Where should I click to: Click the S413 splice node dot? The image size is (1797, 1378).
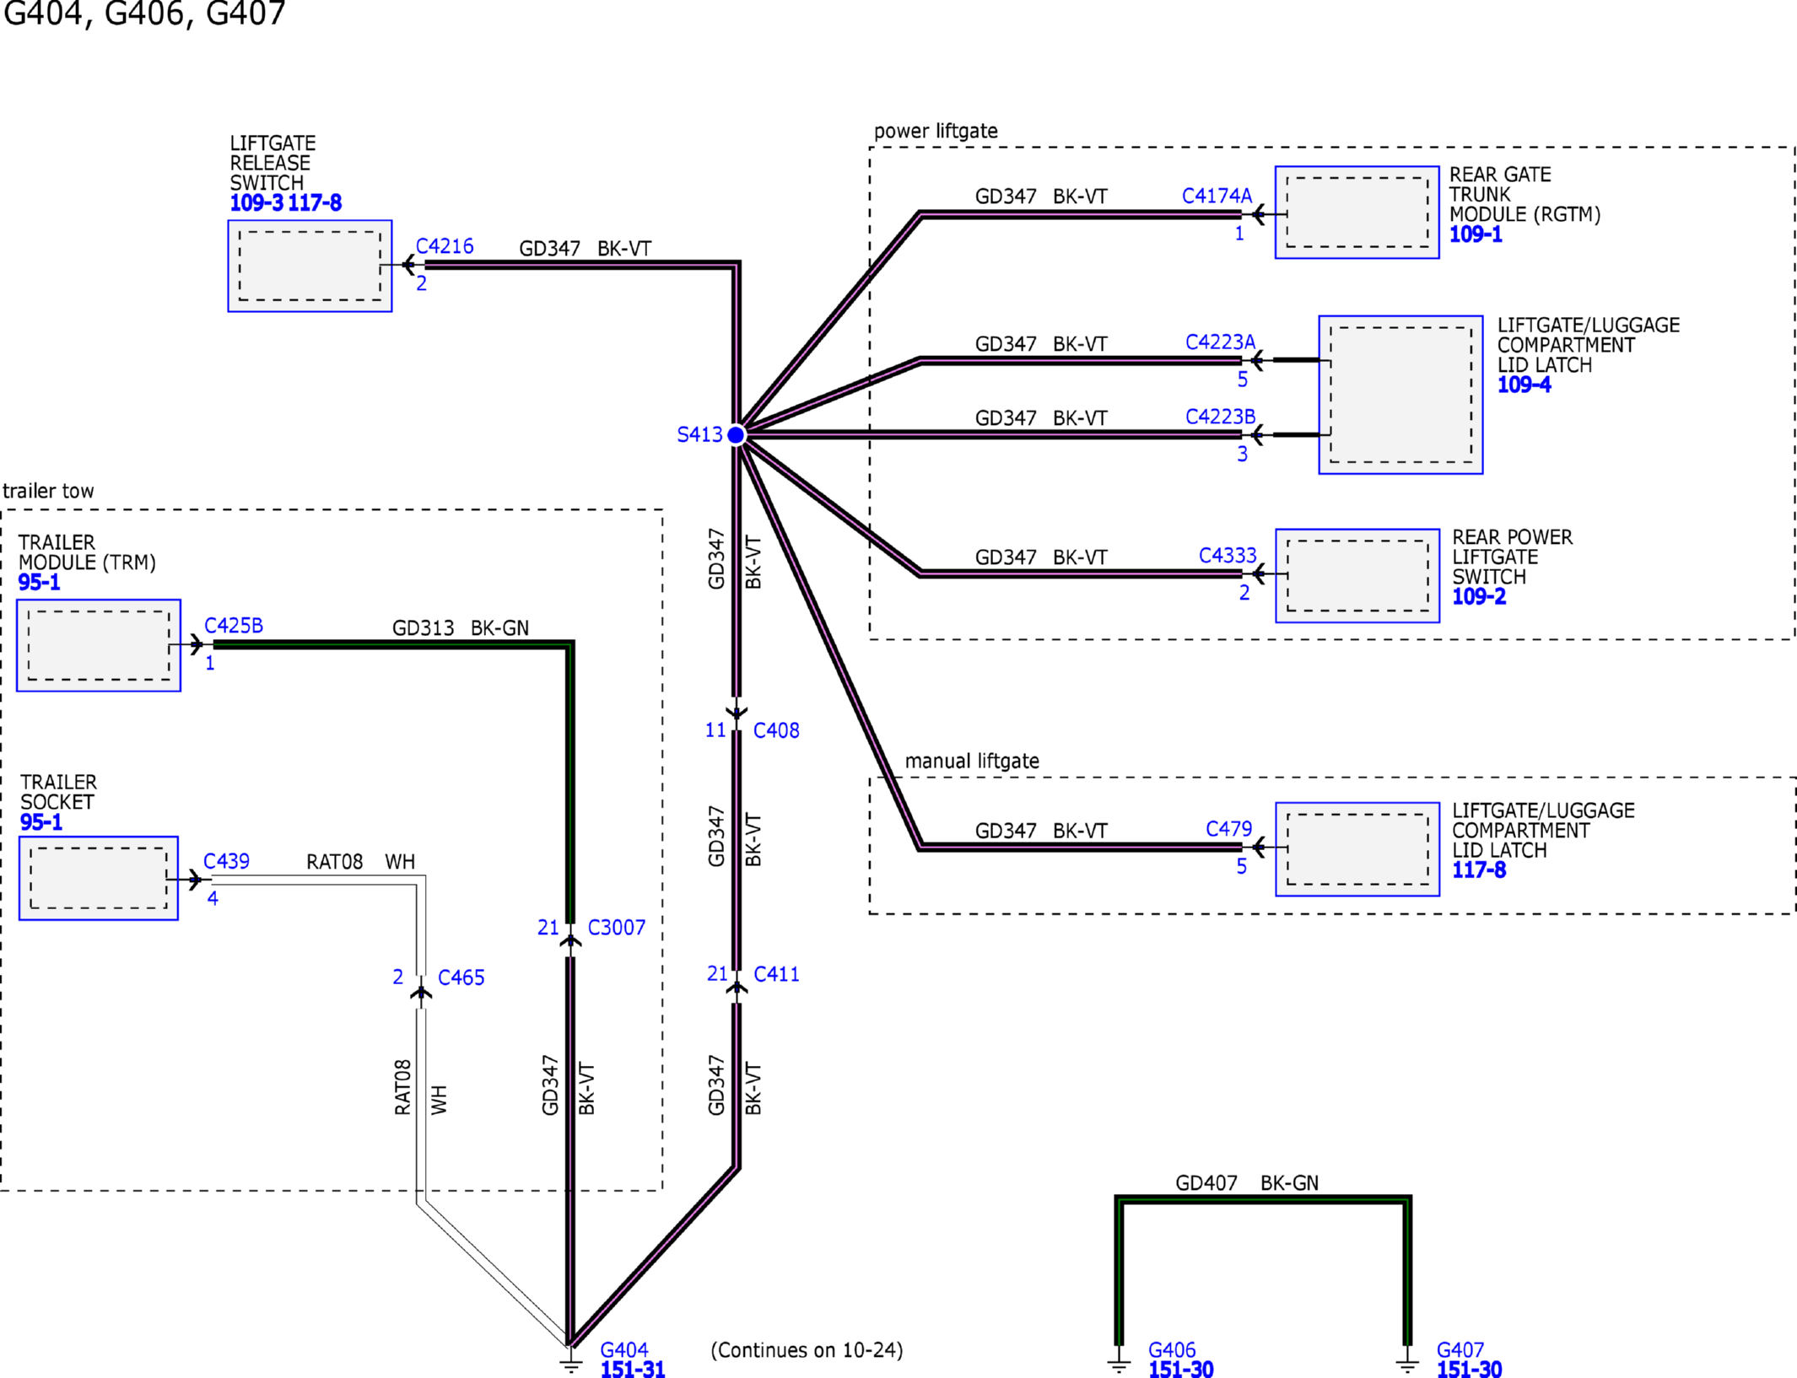pos(736,434)
